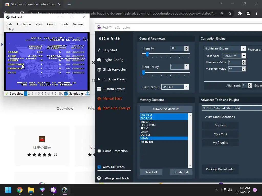This screenshot has width=262, height=196.
Task: Open Engine Config panel
Action: pyautogui.click(x=110, y=60)
